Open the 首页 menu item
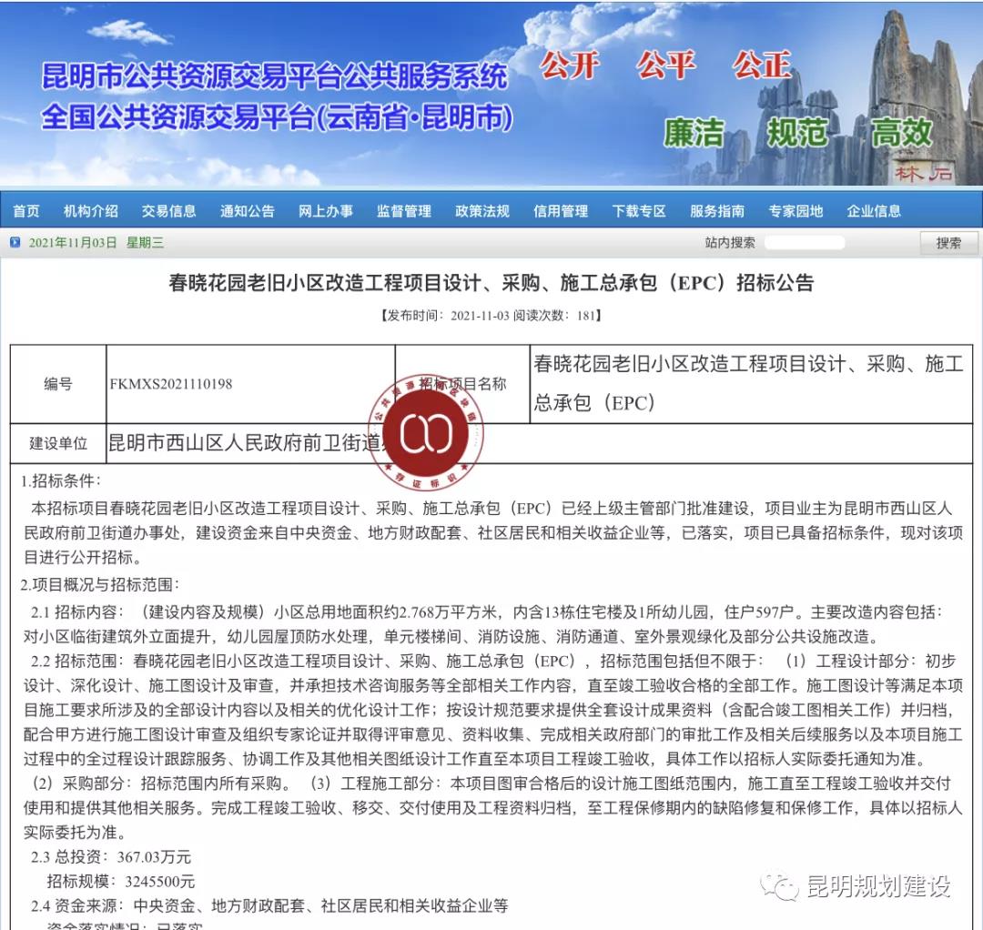The width and height of the screenshot is (983, 930). [x=26, y=211]
